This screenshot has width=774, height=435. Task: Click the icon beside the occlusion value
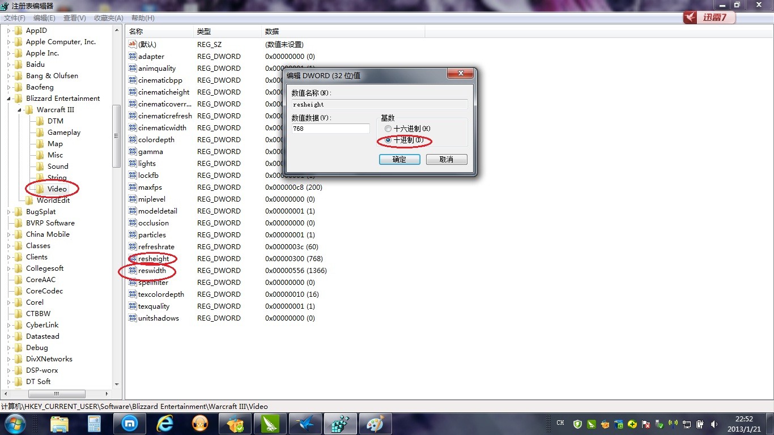pyautogui.click(x=133, y=223)
